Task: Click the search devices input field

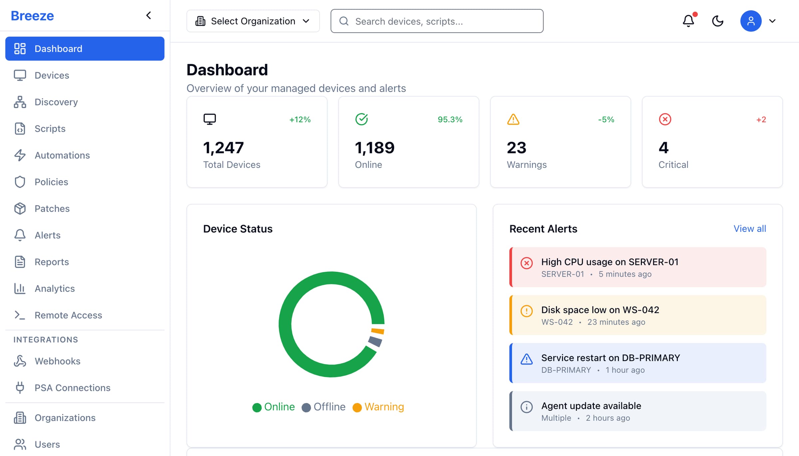Action: [437, 21]
